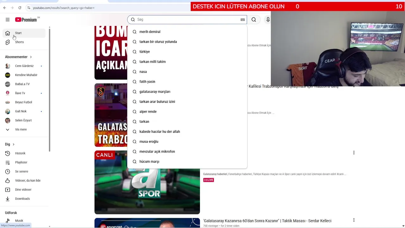Go back with browser back arrow
Viewport: 405px width, 228px height.
[5, 8]
